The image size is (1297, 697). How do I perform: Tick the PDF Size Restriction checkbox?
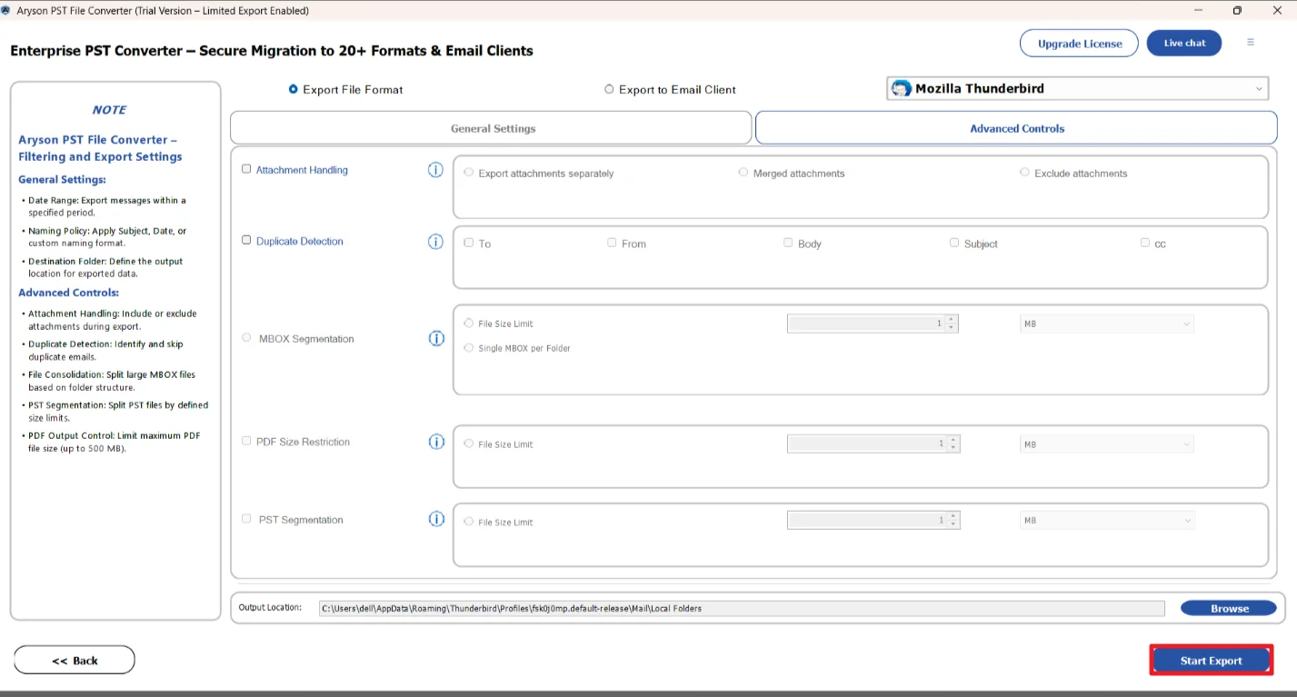pos(246,441)
